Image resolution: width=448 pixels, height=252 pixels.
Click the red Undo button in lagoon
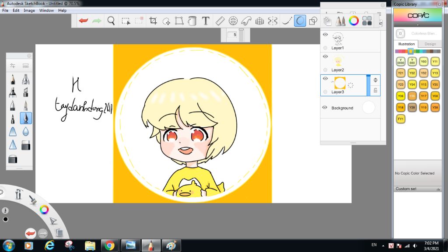point(30,234)
